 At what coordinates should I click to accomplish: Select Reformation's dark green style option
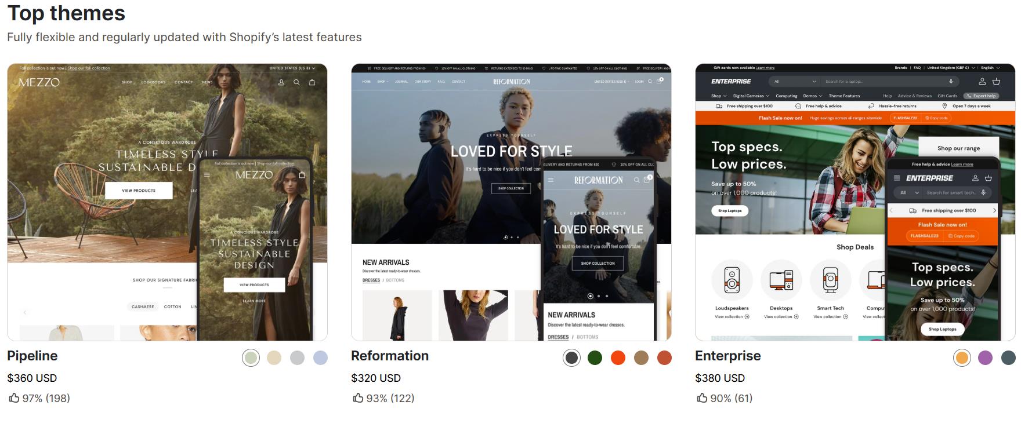(595, 358)
